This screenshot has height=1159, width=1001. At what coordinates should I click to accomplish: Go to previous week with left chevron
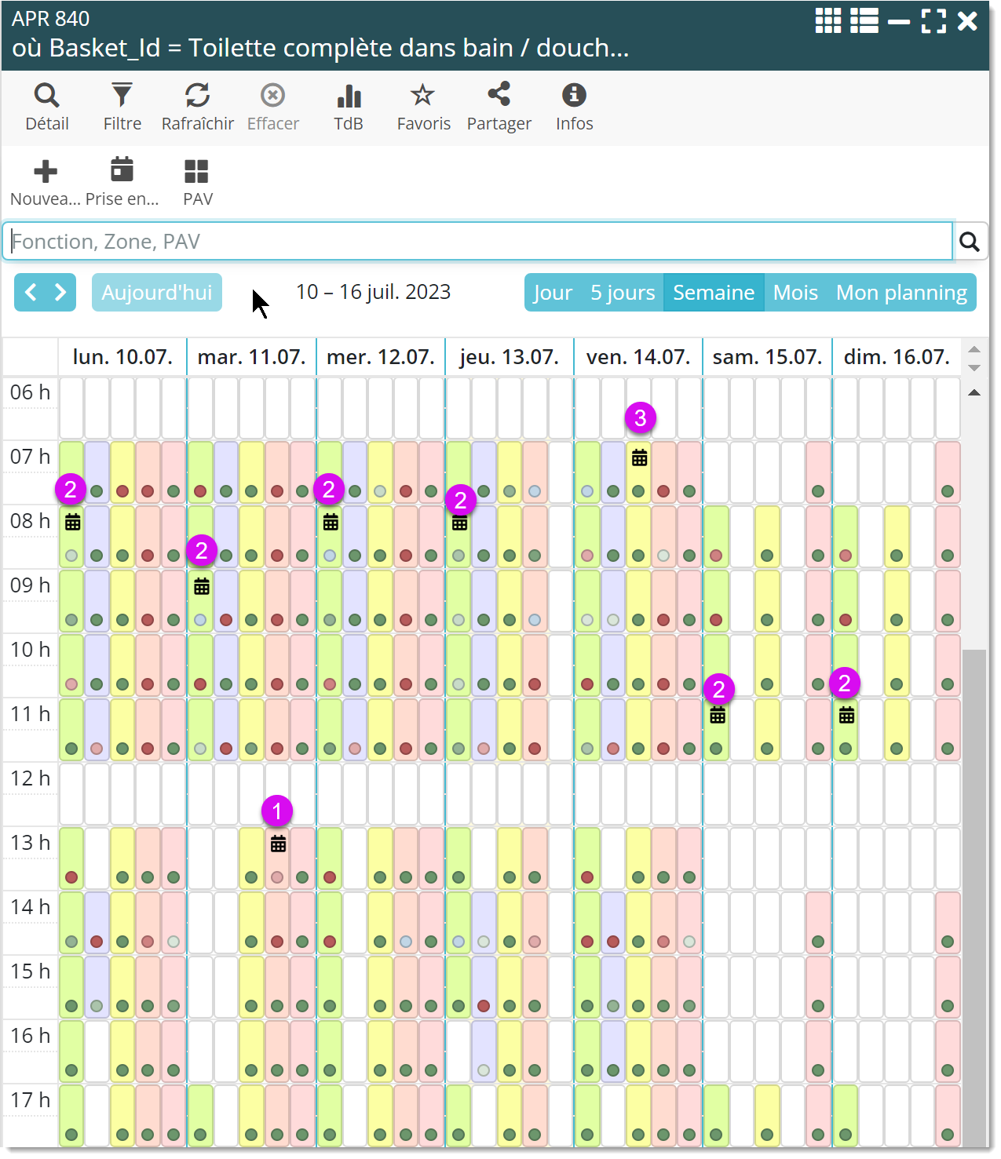[x=31, y=293]
